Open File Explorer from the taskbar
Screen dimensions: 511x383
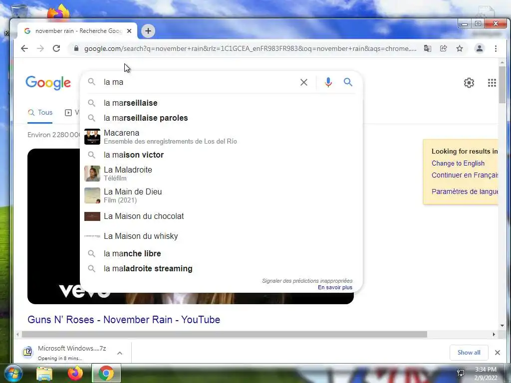pyautogui.click(x=44, y=374)
